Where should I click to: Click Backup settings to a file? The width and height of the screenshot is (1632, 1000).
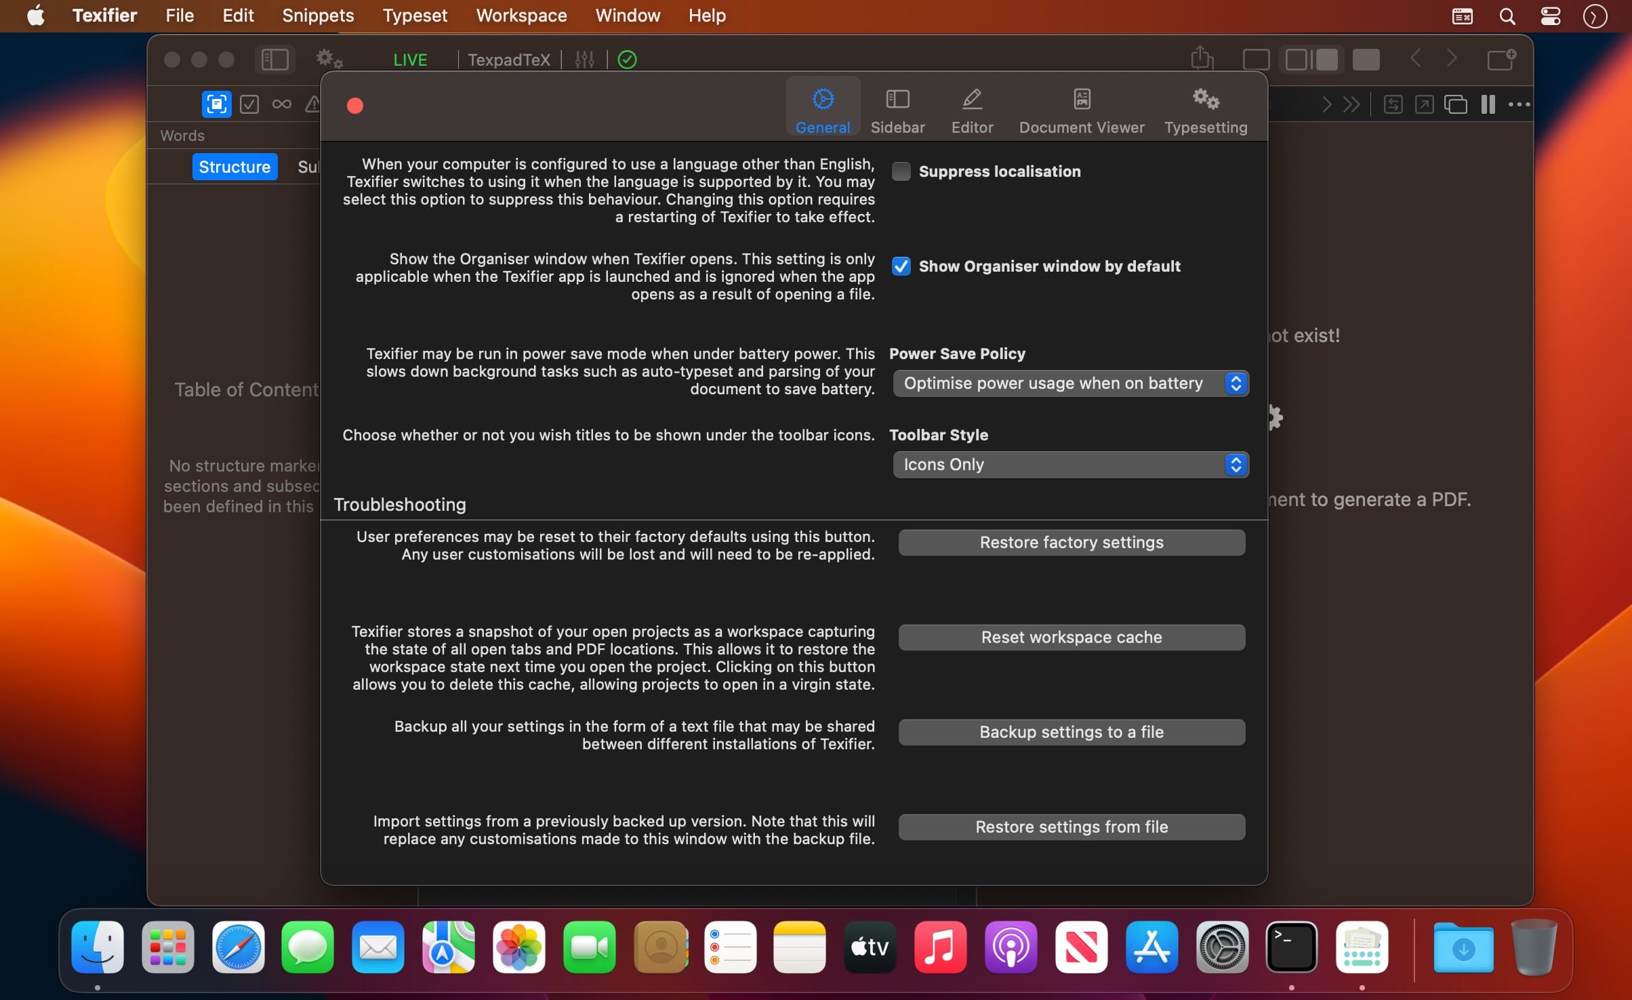pos(1072,732)
